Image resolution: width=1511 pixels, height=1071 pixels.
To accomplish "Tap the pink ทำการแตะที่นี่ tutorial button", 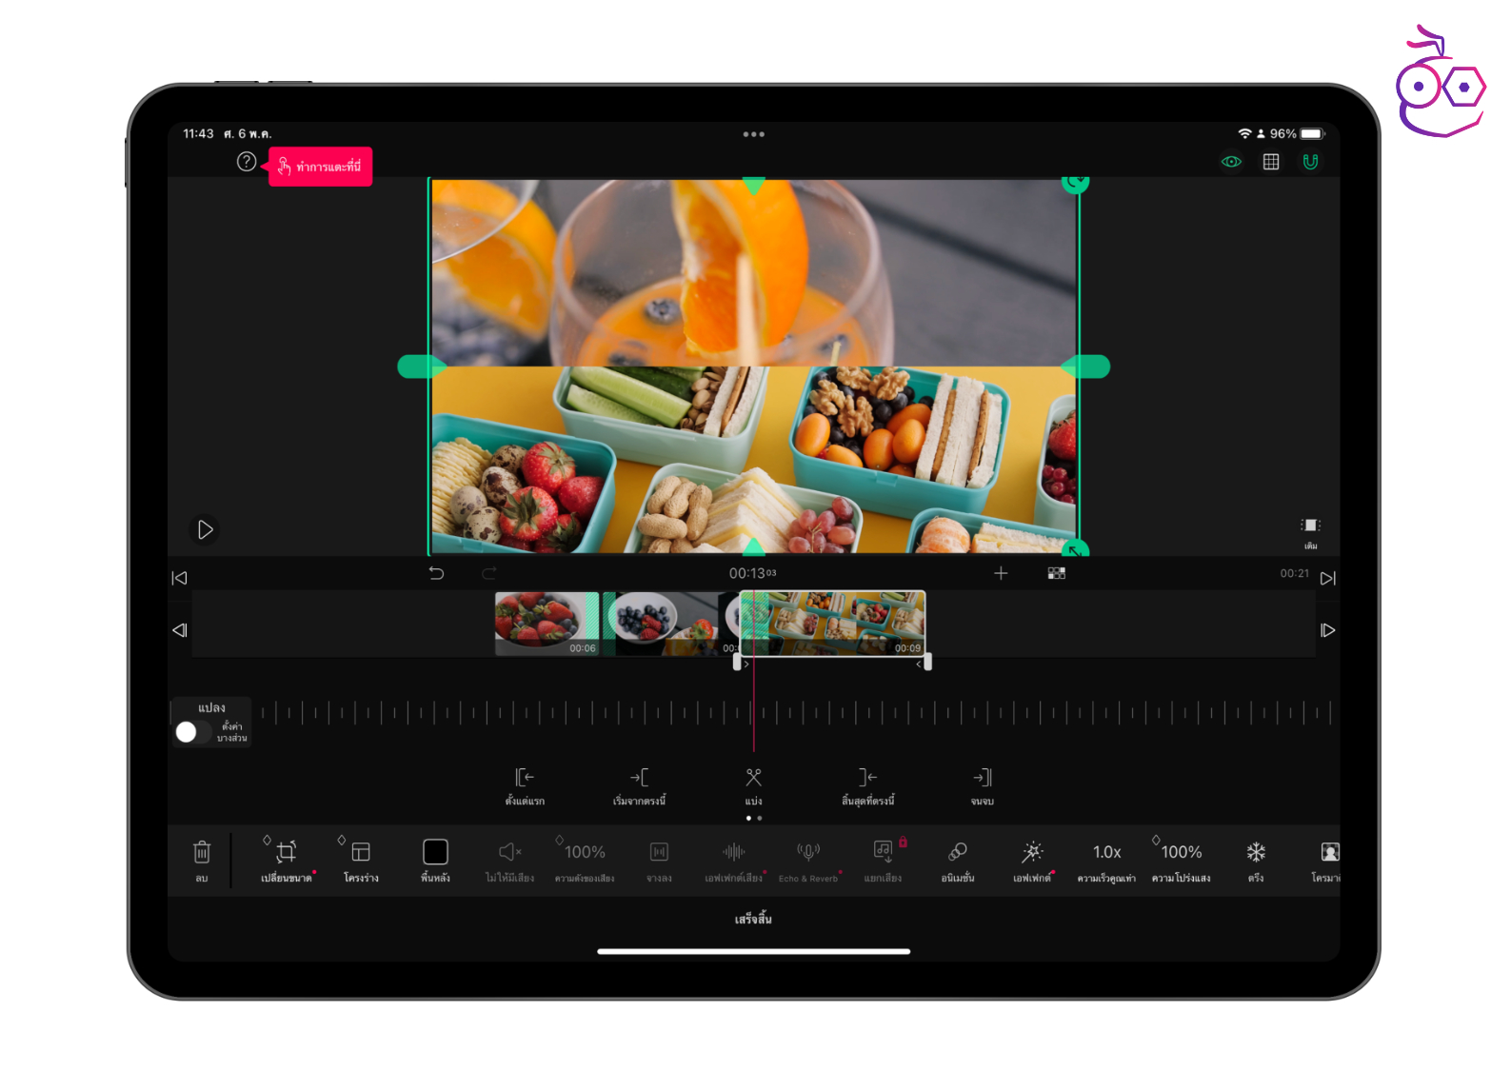I will 321,167.
